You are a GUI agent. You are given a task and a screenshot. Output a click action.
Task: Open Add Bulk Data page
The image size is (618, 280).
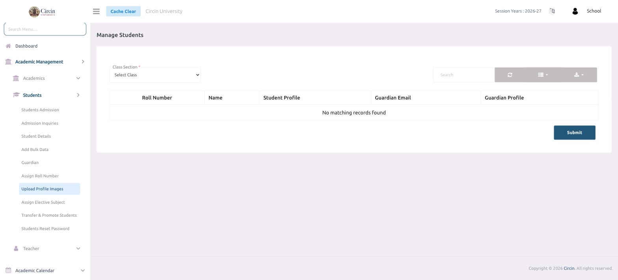pyautogui.click(x=35, y=149)
